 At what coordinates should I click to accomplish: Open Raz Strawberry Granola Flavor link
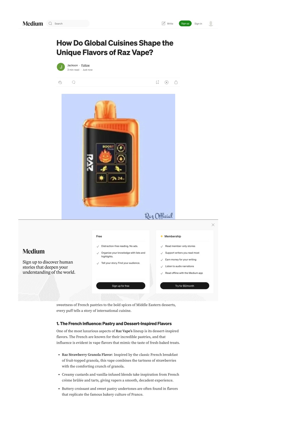click(87, 355)
